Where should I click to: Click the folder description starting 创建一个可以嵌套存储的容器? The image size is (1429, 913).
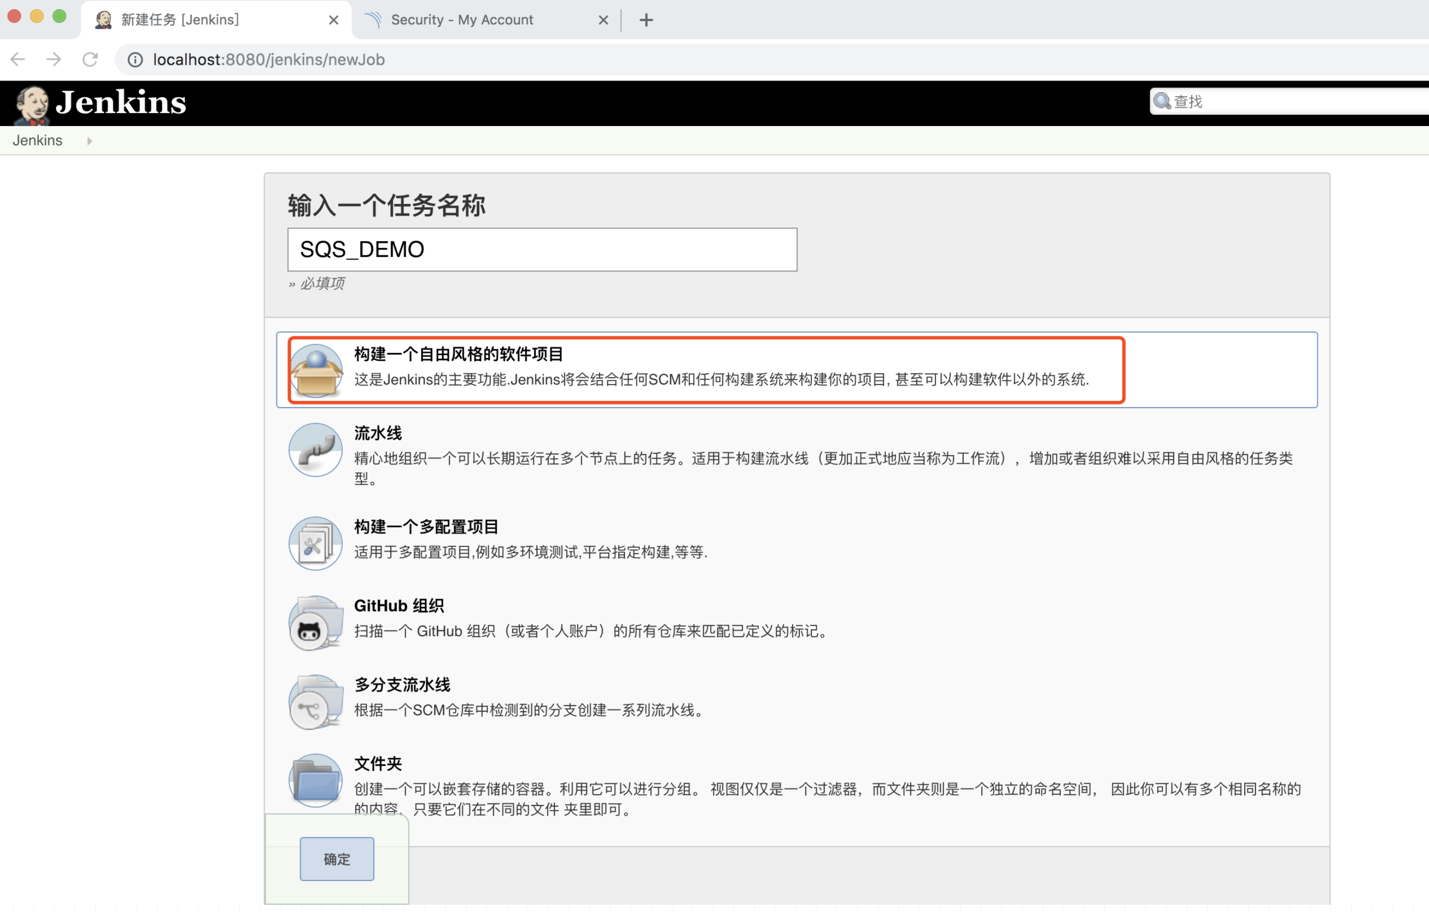827,799
